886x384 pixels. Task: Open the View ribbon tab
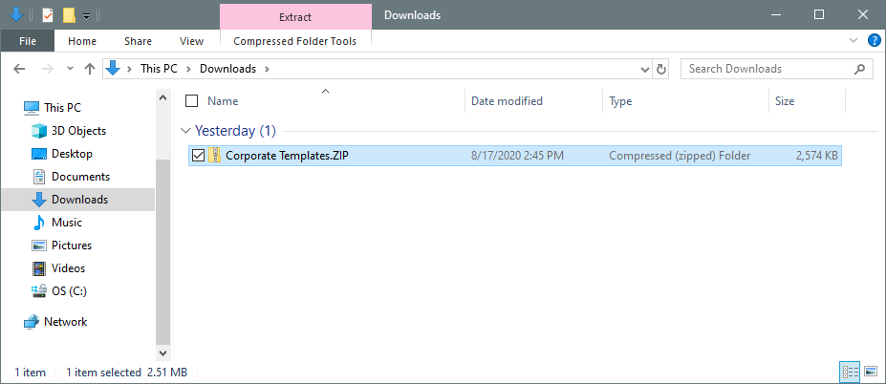[191, 41]
